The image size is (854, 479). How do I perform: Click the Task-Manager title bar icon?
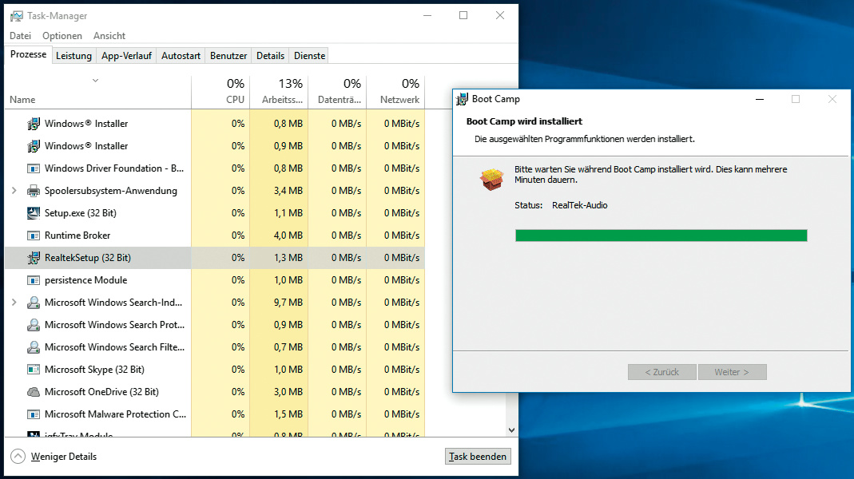tap(16, 16)
